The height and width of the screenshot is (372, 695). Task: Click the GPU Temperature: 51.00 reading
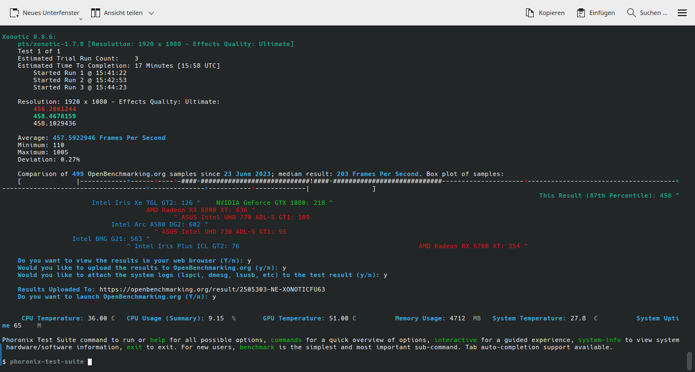(x=310, y=318)
